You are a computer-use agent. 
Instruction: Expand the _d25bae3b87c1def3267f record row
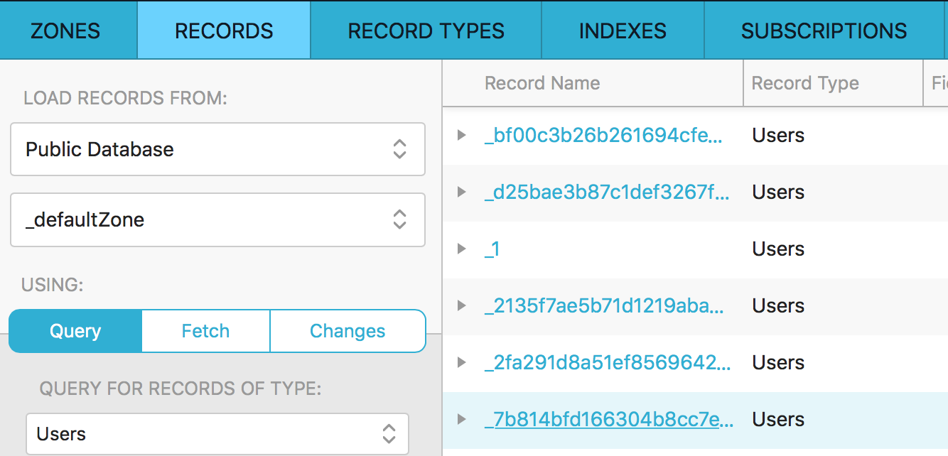click(x=462, y=192)
